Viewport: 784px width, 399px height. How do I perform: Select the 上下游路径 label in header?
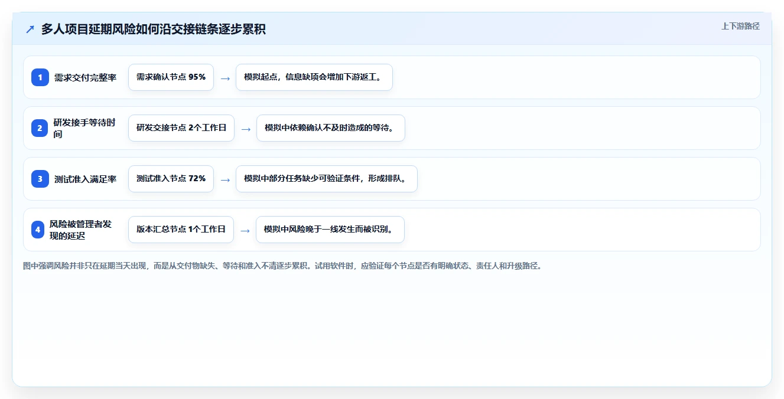pos(740,27)
